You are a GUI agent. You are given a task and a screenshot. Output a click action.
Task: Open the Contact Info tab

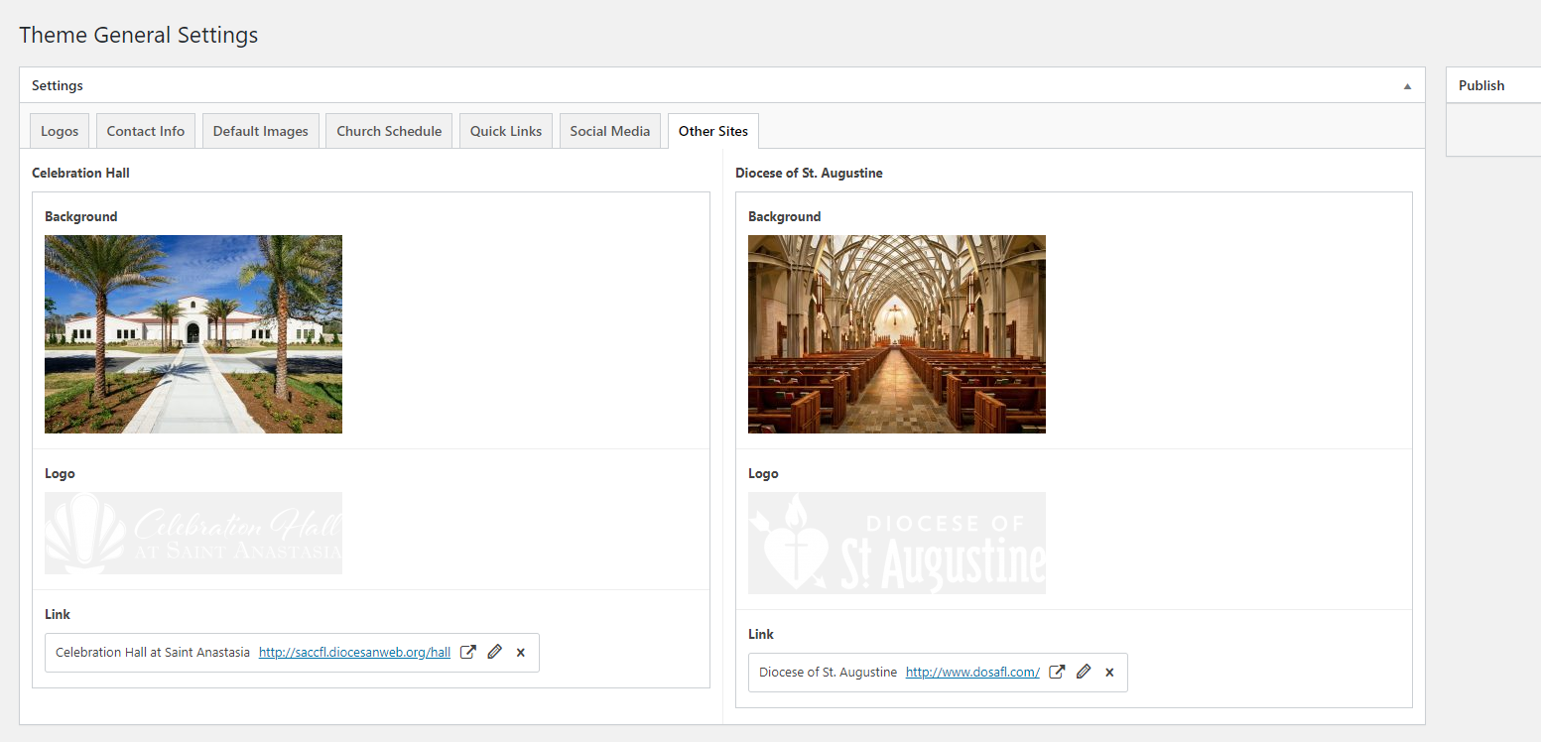pos(146,131)
